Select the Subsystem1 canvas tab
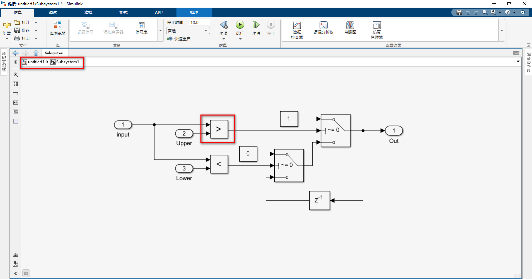The height and width of the screenshot is (279, 532). point(55,53)
